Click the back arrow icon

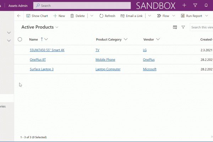pos(19,16)
